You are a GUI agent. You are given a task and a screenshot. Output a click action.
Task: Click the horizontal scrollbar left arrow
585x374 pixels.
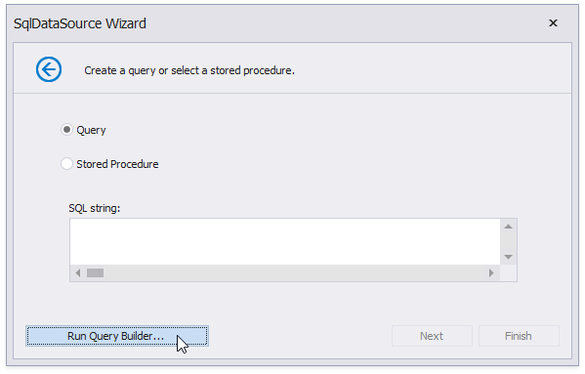click(x=77, y=273)
